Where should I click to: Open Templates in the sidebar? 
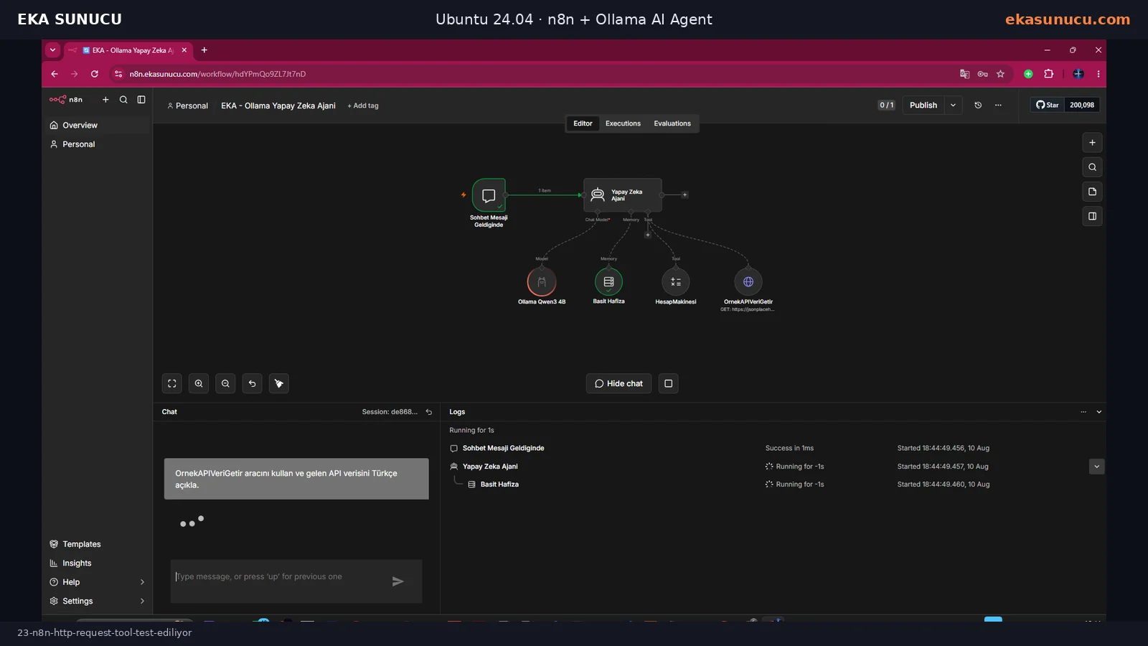point(97,544)
